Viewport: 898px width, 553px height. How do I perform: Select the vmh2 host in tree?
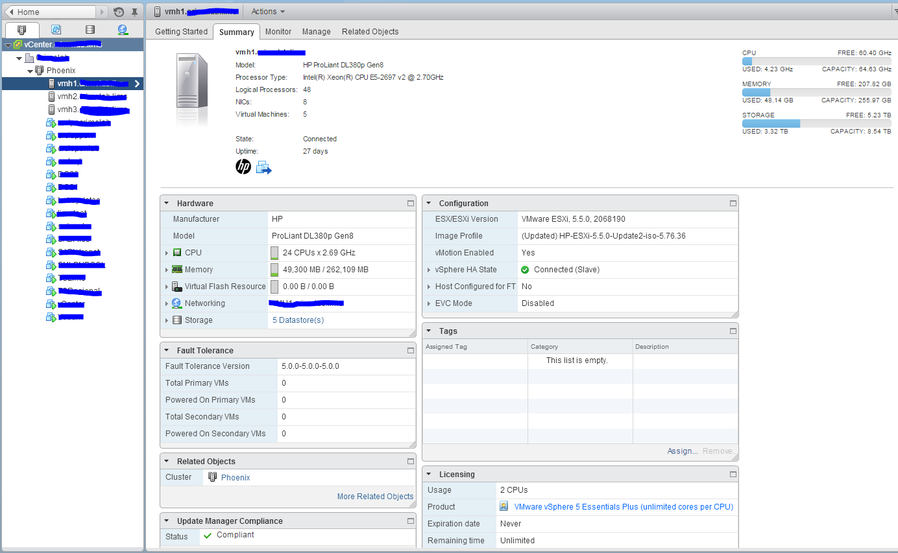[88, 97]
